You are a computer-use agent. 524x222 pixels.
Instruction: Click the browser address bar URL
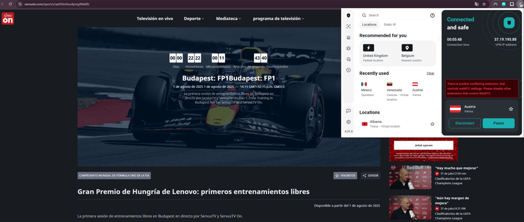[x=57, y=4]
